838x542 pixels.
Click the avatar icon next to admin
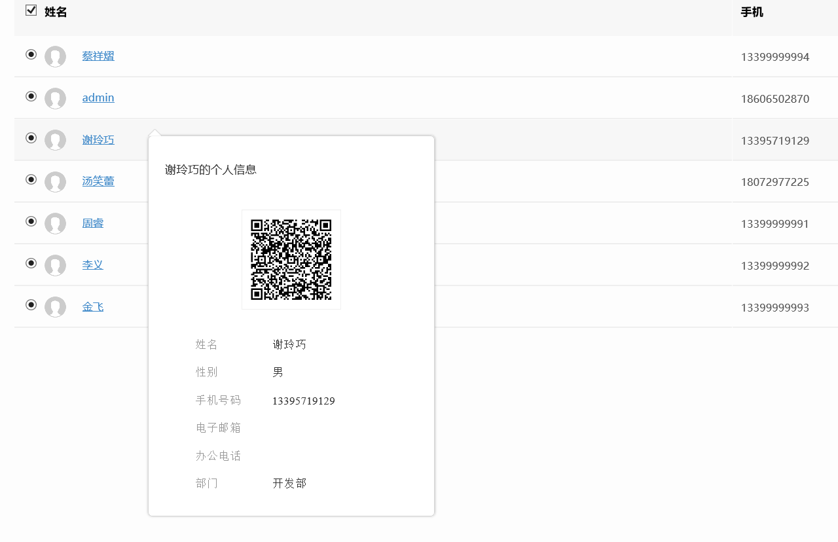point(55,98)
